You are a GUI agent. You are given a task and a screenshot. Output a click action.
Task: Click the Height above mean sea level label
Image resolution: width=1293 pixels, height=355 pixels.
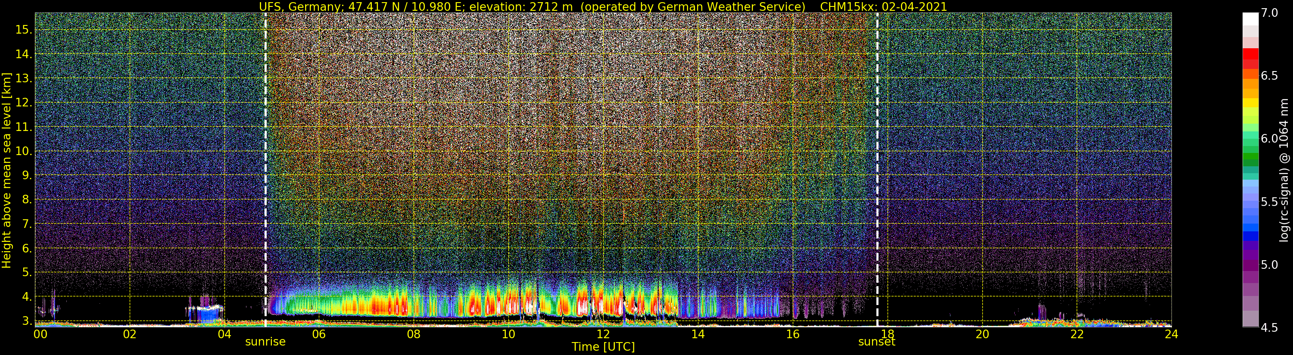(x=6, y=170)
